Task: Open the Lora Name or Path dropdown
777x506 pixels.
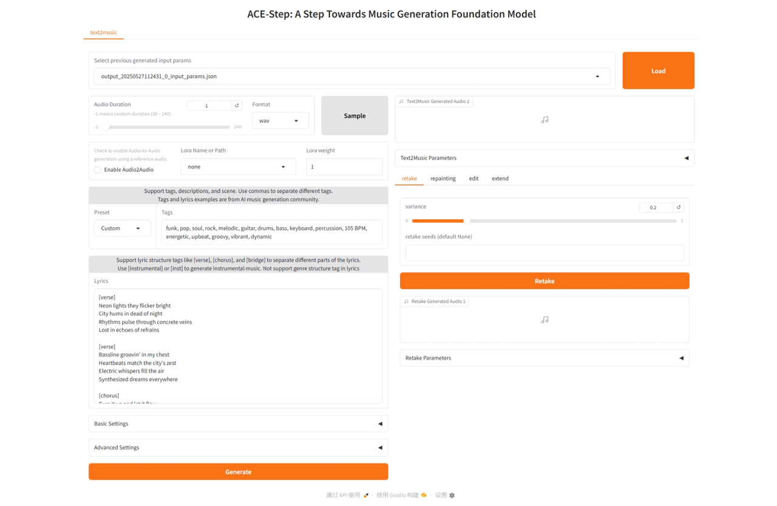Action: 238,166
